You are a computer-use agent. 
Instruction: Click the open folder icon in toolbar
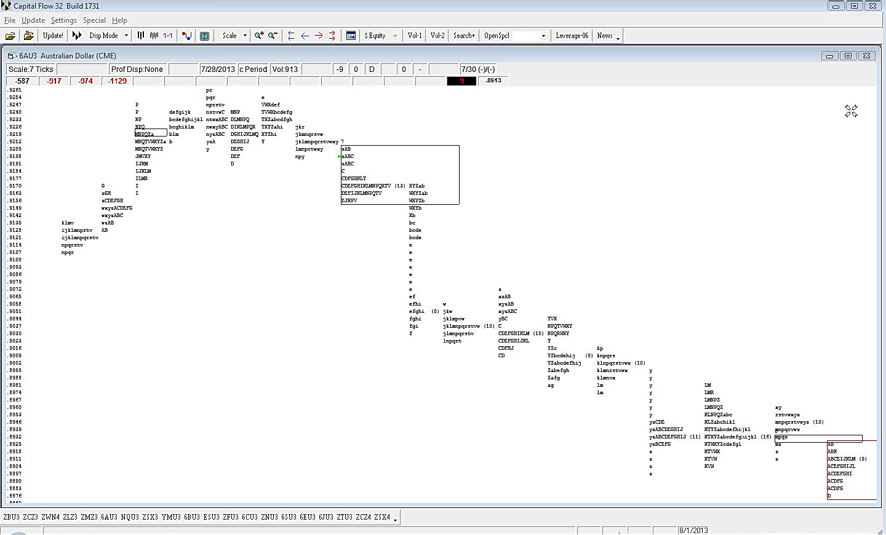(10, 36)
